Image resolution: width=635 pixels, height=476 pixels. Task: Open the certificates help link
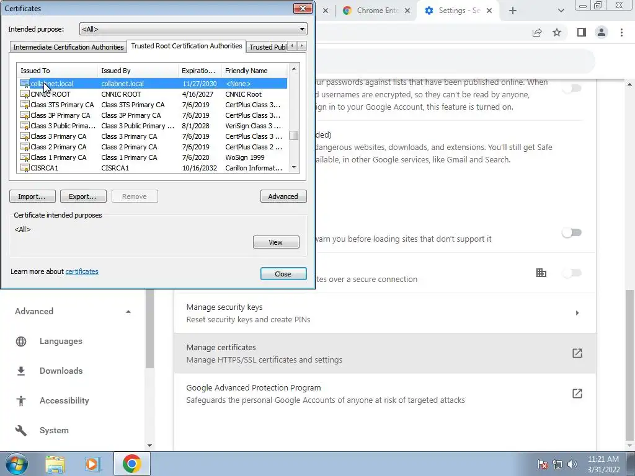point(82,271)
